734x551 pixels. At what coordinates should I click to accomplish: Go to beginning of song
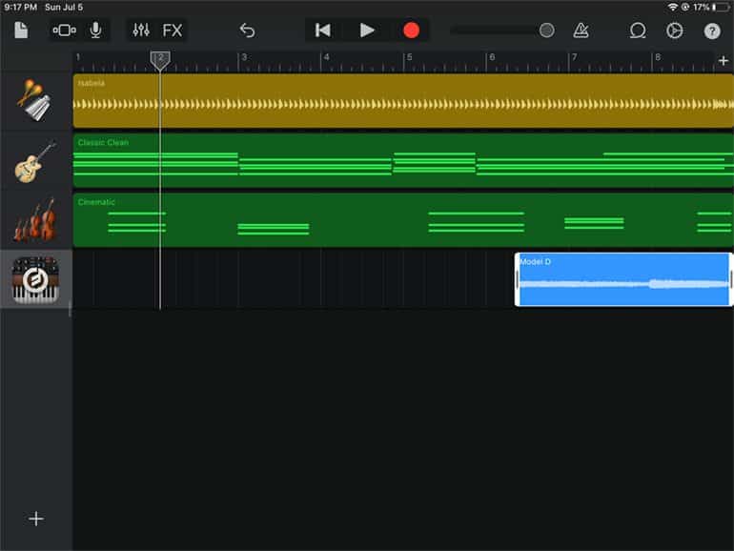click(323, 31)
